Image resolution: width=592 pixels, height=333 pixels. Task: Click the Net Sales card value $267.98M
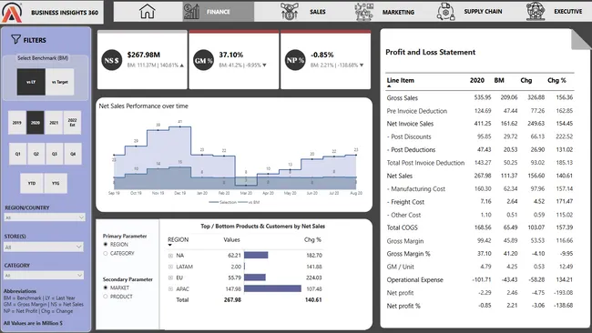point(144,55)
